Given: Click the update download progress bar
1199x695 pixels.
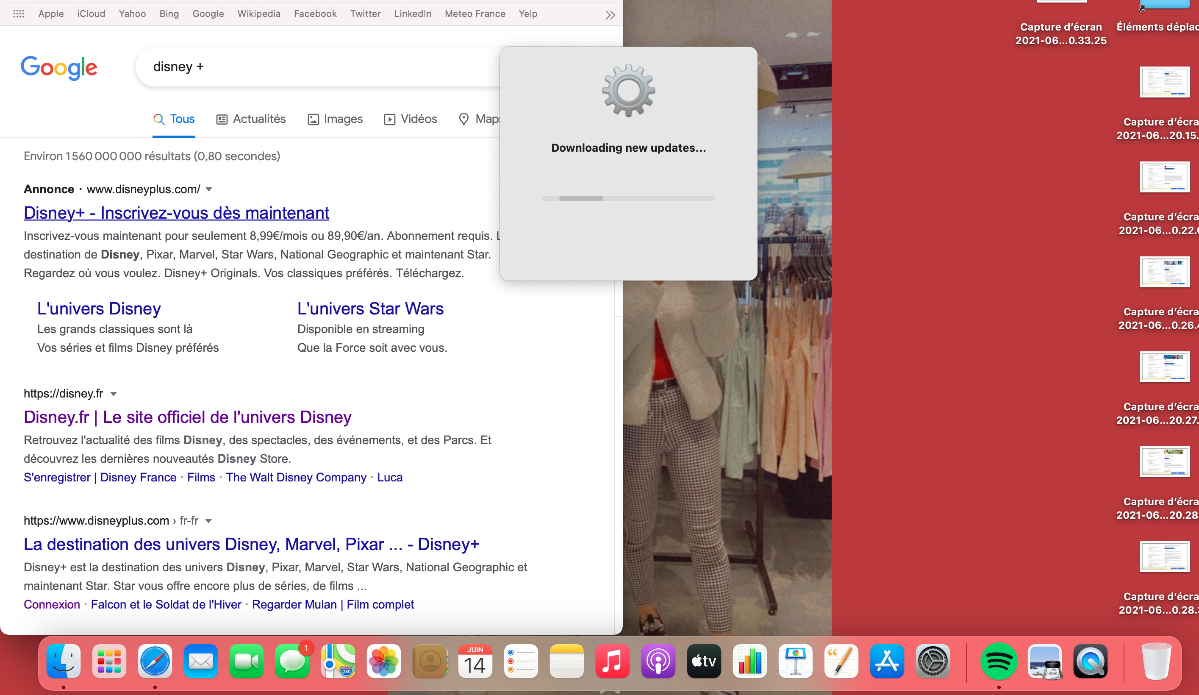Looking at the screenshot, I should pos(628,198).
